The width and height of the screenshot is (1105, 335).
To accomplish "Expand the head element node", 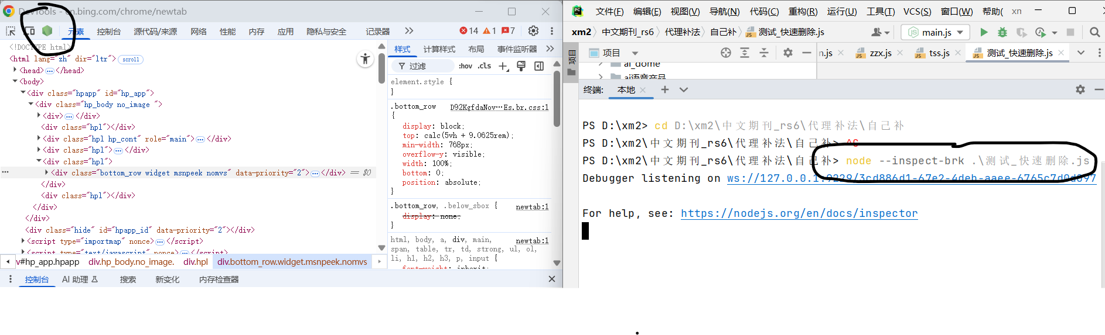I will (x=15, y=70).
